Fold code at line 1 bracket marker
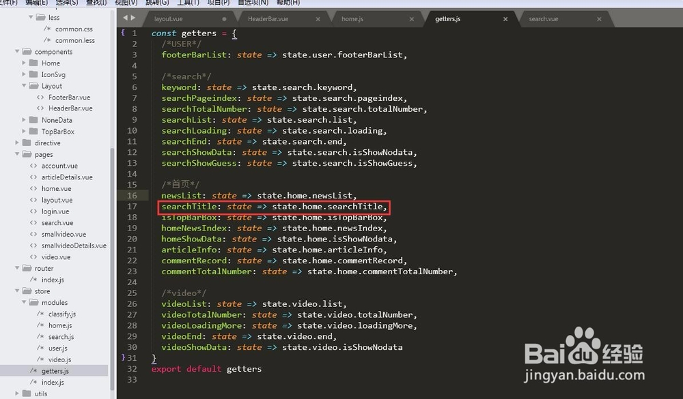The width and height of the screenshot is (683, 399). click(123, 32)
